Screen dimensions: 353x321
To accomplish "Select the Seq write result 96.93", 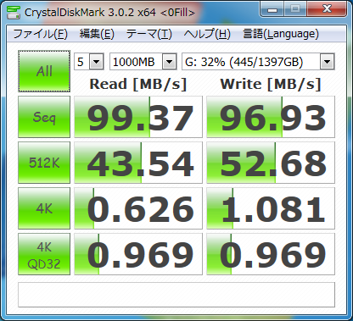I will tap(271, 117).
